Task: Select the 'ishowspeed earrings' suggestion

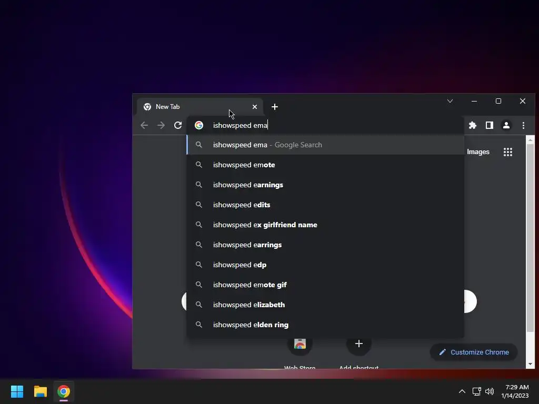Action: tap(325, 245)
